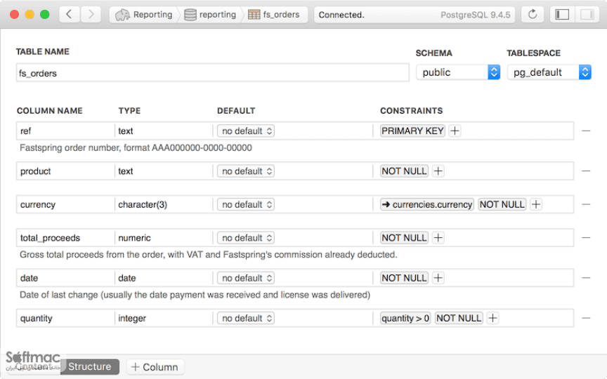Click the table name field containing fs_orders
Viewport: 607px width, 379px height.
pyautogui.click(x=213, y=73)
